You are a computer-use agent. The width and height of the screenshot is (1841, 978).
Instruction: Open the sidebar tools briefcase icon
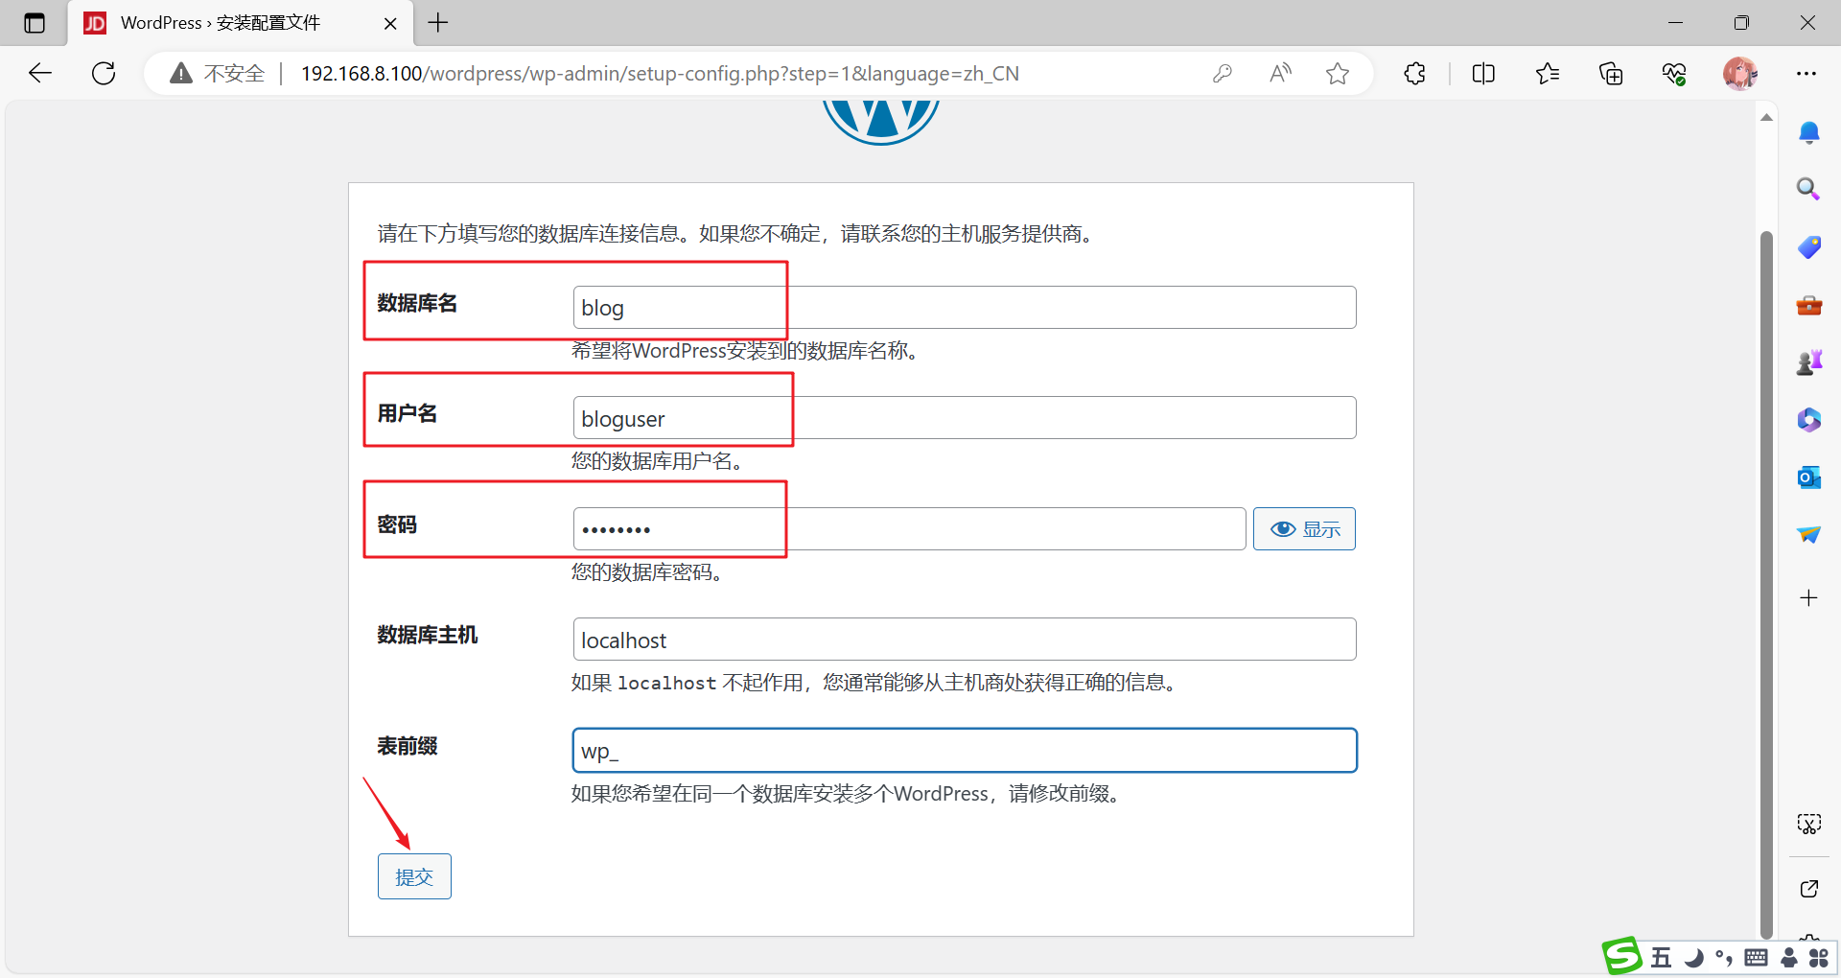[x=1809, y=305]
